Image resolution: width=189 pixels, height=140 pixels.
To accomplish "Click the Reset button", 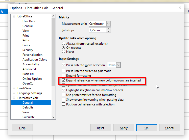I will coord(101,128).
